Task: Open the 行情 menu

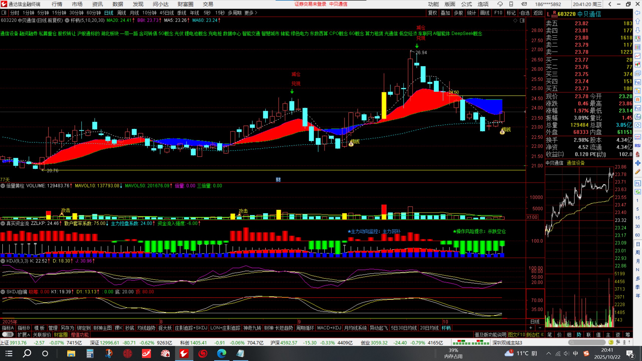Action: 57,4
